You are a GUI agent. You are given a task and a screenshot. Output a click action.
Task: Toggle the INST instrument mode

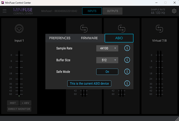tap(13, 103)
